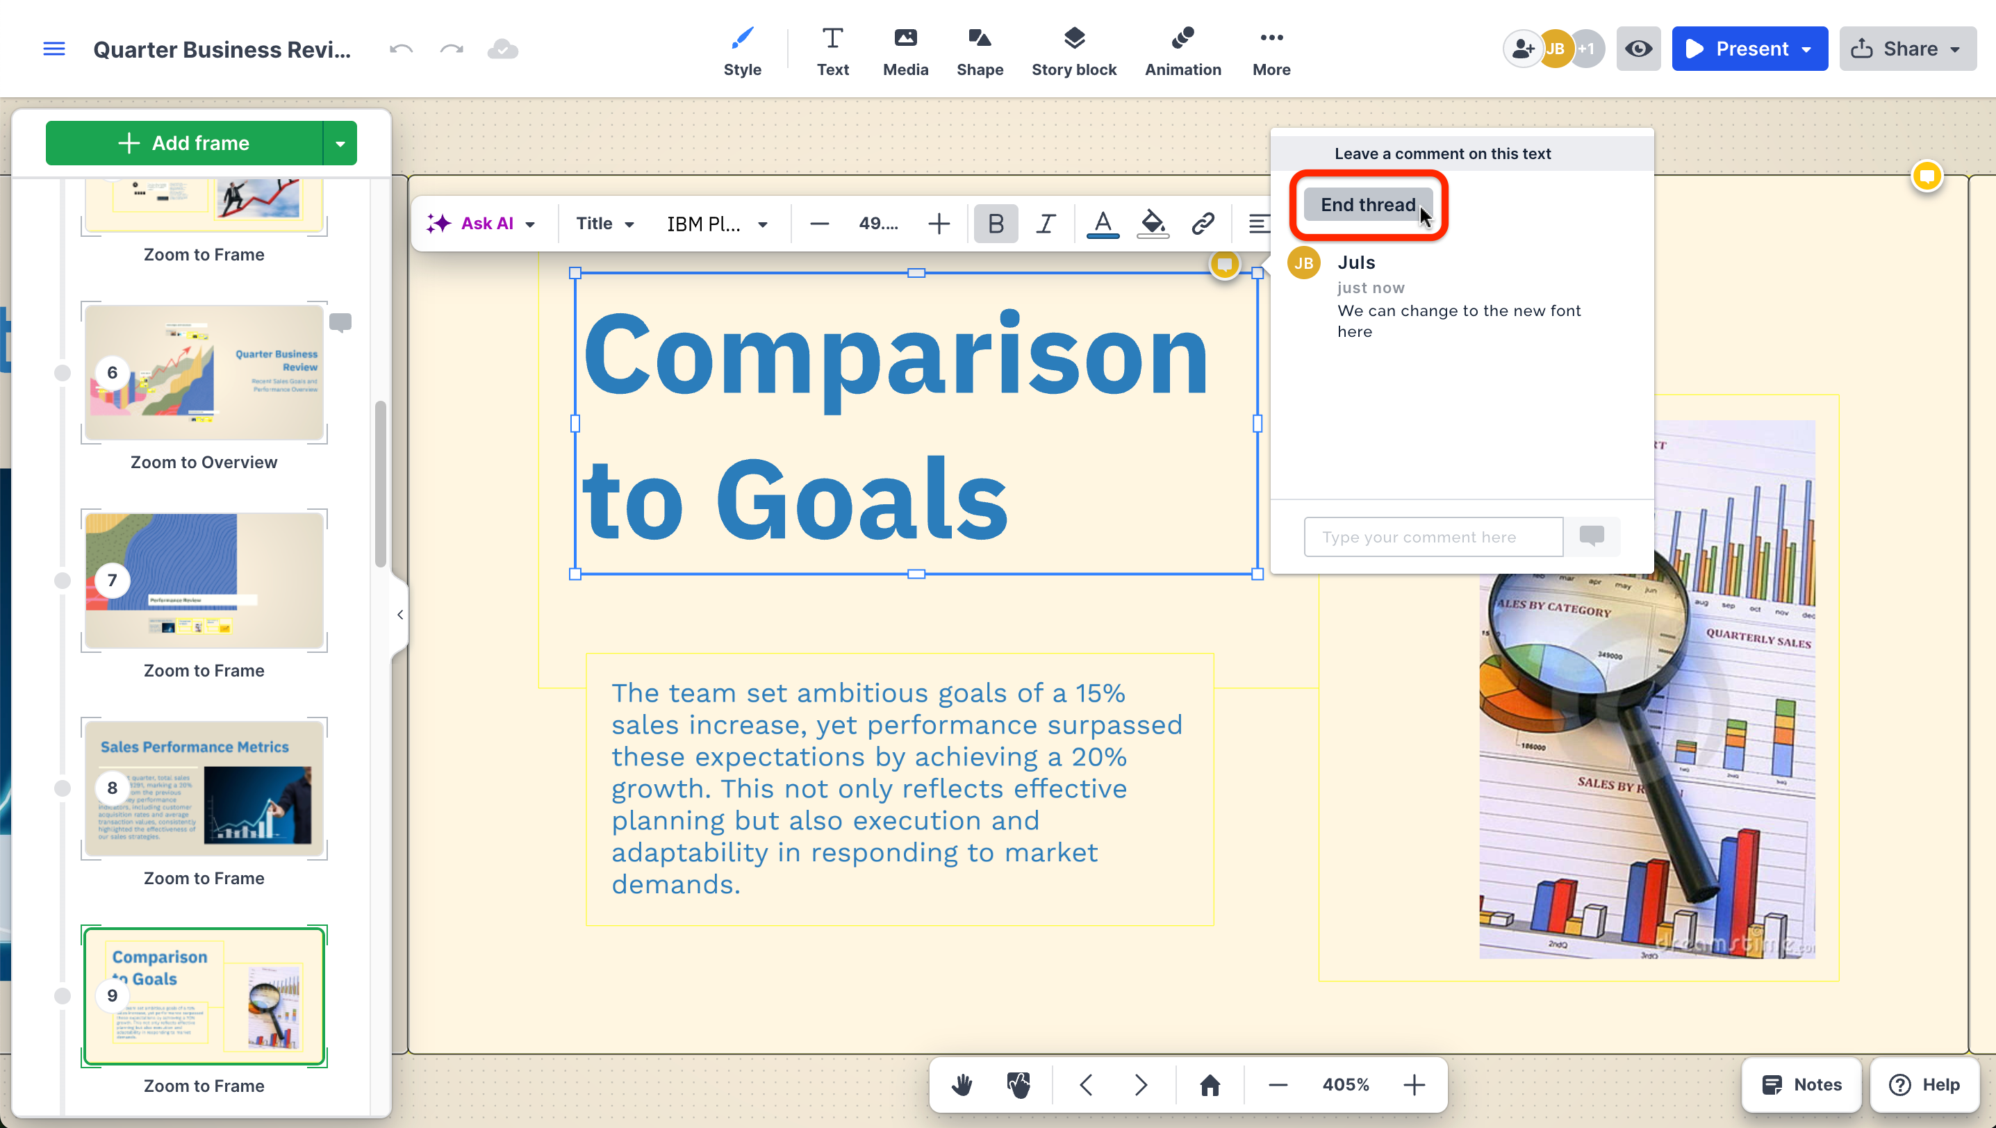
Task: Click the Zoom to Overview label
Action: pos(204,462)
